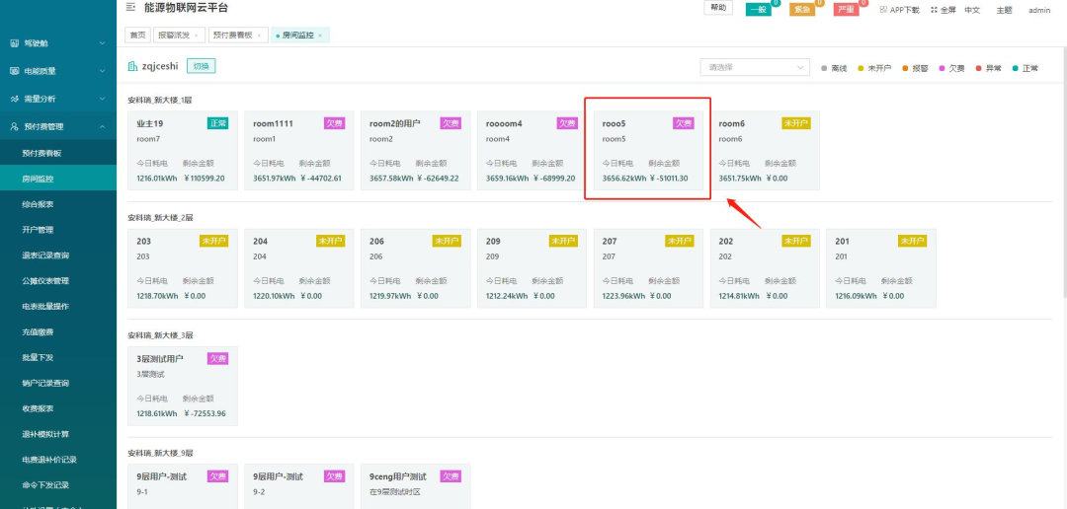The image size is (1067, 509).
Task: Click the 主题 theme link
Action: coord(1005,10)
